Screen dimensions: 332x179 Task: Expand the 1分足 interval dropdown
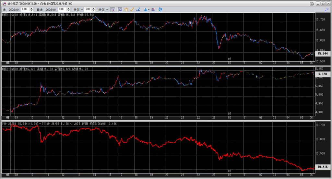(x=103, y=9)
